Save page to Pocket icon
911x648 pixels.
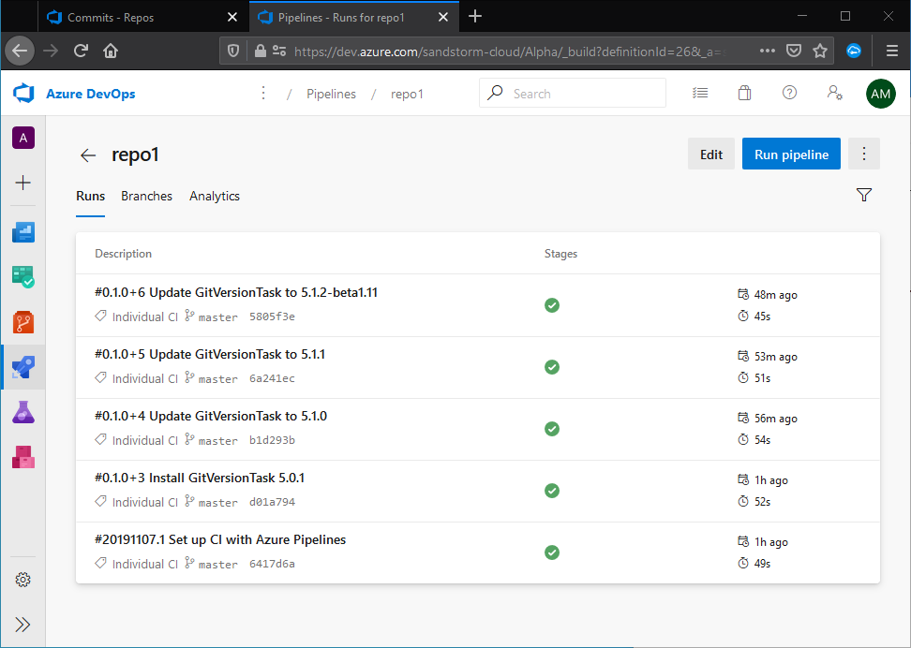(x=794, y=52)
